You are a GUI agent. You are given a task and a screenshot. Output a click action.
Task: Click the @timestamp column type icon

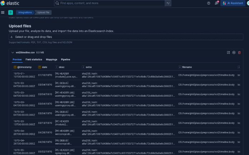15,67
